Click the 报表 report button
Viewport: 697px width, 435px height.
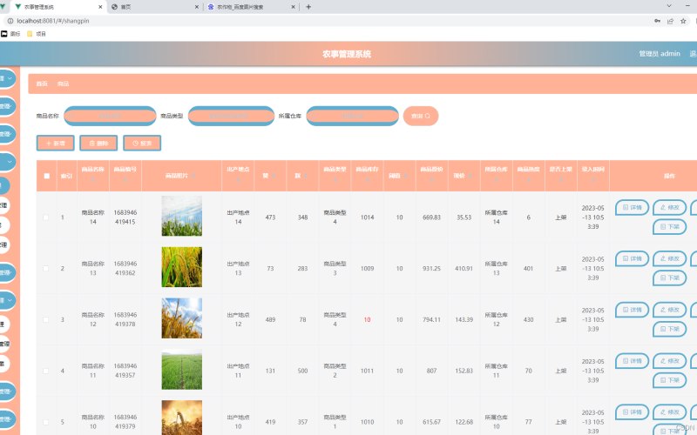coord(142,144)
